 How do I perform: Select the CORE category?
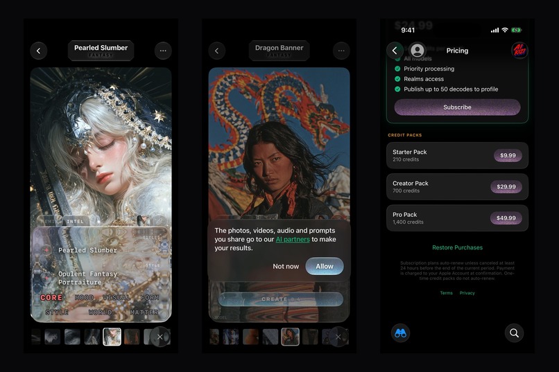(51, 298)
